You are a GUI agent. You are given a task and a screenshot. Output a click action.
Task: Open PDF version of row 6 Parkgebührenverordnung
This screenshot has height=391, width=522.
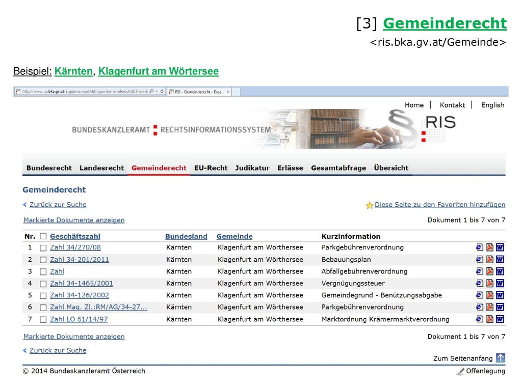tap(490, 307)
